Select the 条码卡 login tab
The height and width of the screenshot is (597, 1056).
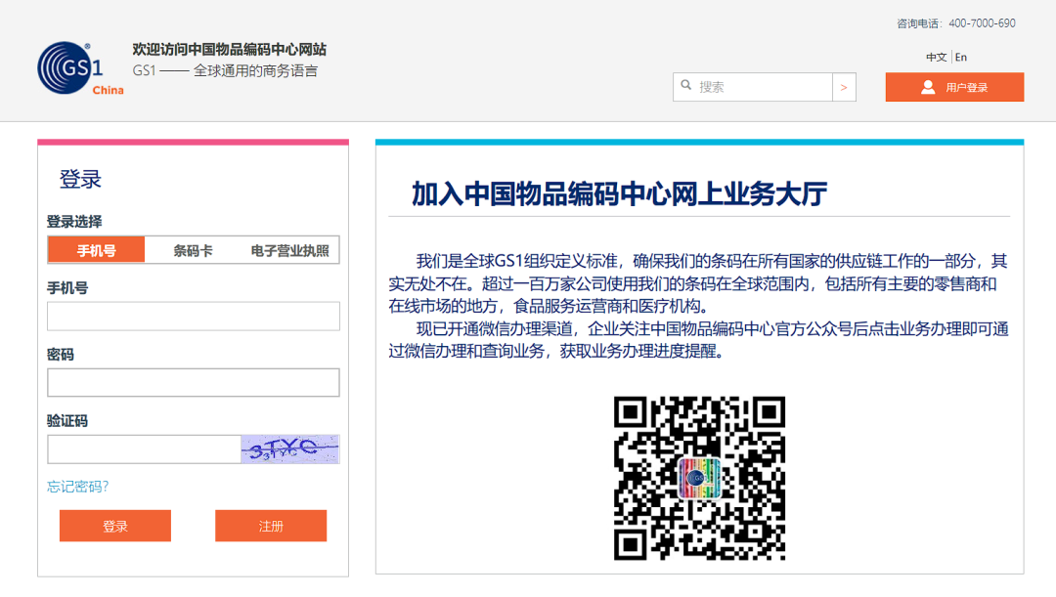194,250
